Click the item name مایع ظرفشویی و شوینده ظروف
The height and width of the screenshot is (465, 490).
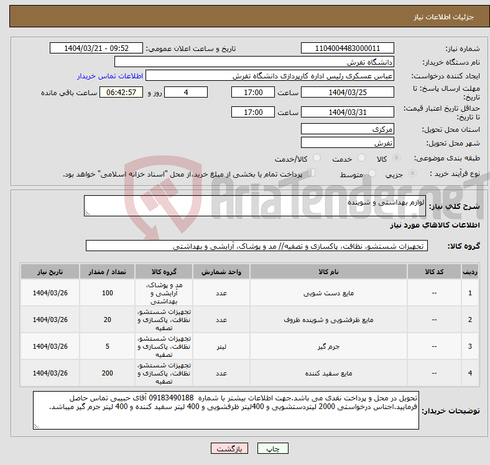point(328,320)
